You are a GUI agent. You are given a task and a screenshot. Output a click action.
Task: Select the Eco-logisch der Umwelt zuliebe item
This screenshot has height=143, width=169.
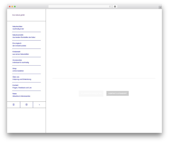point(19,45)
